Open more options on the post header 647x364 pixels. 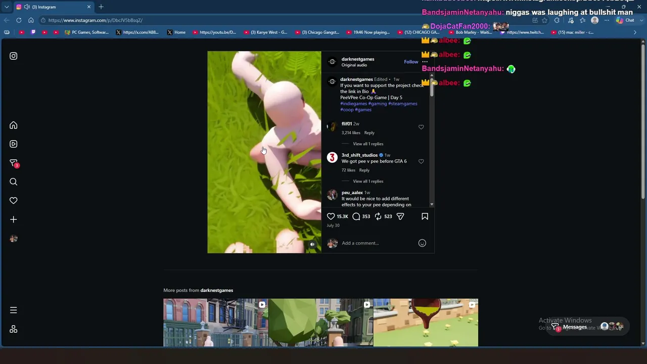[425, 62]
